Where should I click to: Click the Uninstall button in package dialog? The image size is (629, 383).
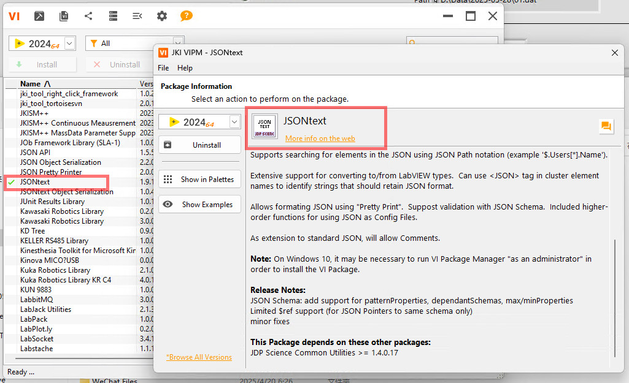[x=199, y=145]
